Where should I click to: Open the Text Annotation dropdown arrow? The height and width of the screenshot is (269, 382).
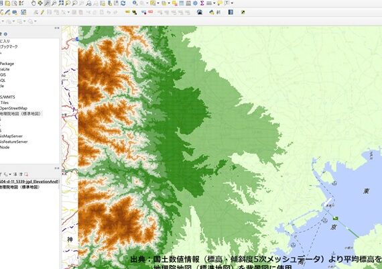click(x=232, y=3)
